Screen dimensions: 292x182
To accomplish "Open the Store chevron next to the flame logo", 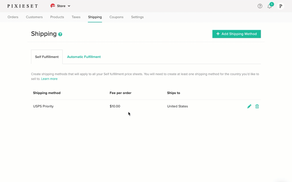I will pos(69,6).
